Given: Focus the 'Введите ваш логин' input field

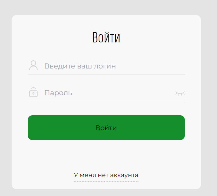Looking at the screenshot, I should [x=106, y=66].
